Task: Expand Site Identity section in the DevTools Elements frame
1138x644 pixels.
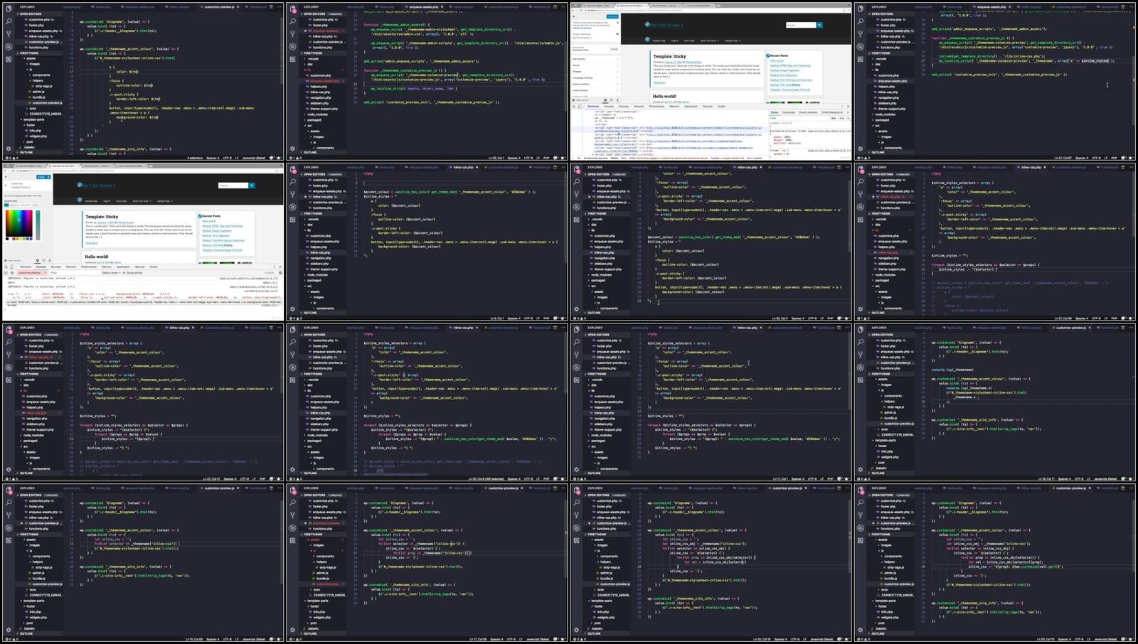Action: tap(595, 59)
